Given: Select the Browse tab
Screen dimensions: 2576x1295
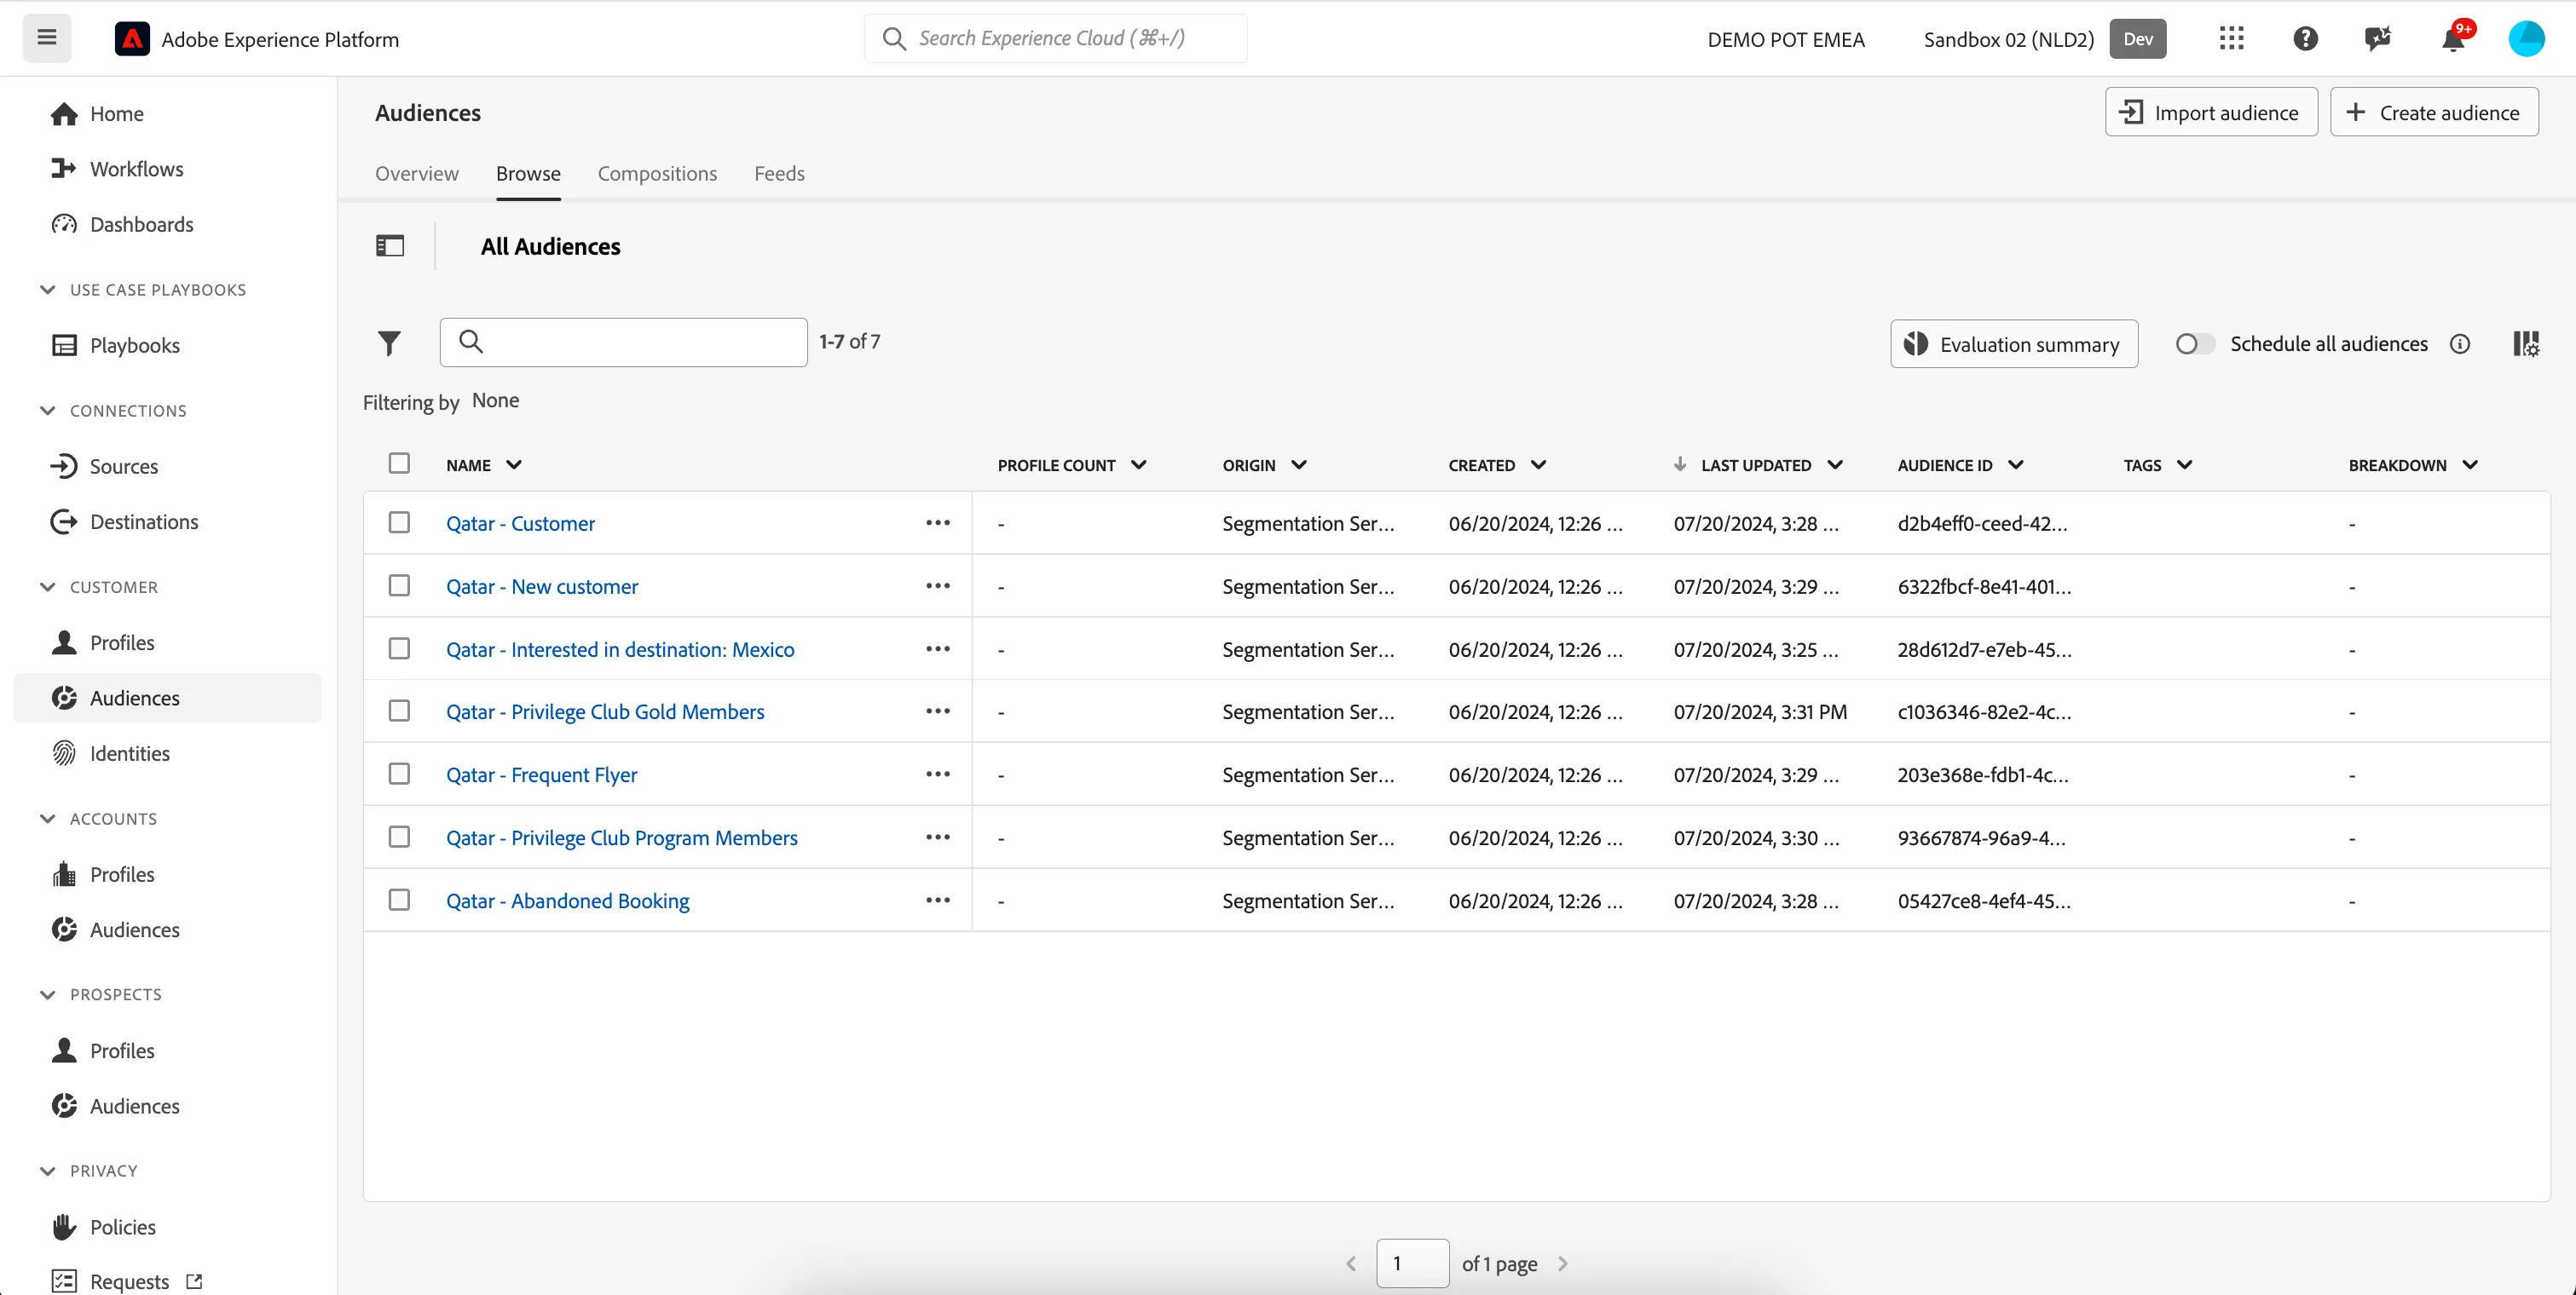Looking at the screenshot, I should point(528,174).
